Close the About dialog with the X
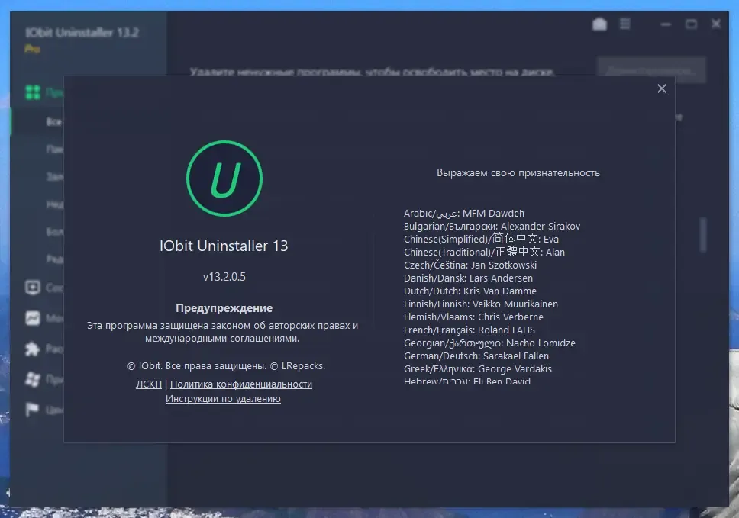 click(662, 88)
